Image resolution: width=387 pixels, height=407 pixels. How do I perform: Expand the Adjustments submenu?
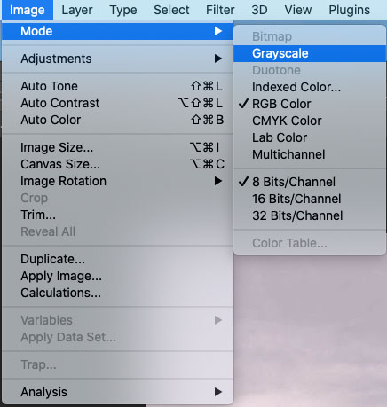coord(117,59)
